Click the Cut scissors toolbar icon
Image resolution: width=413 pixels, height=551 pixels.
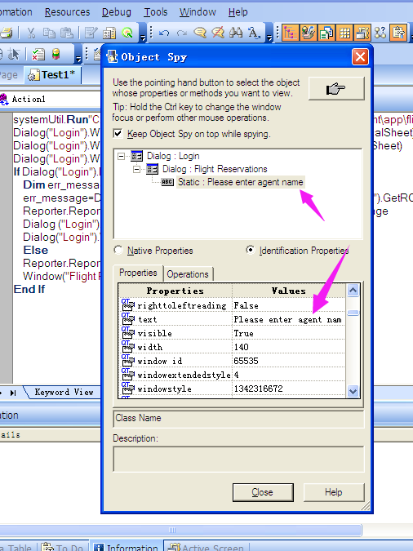(x=31, y=33)
